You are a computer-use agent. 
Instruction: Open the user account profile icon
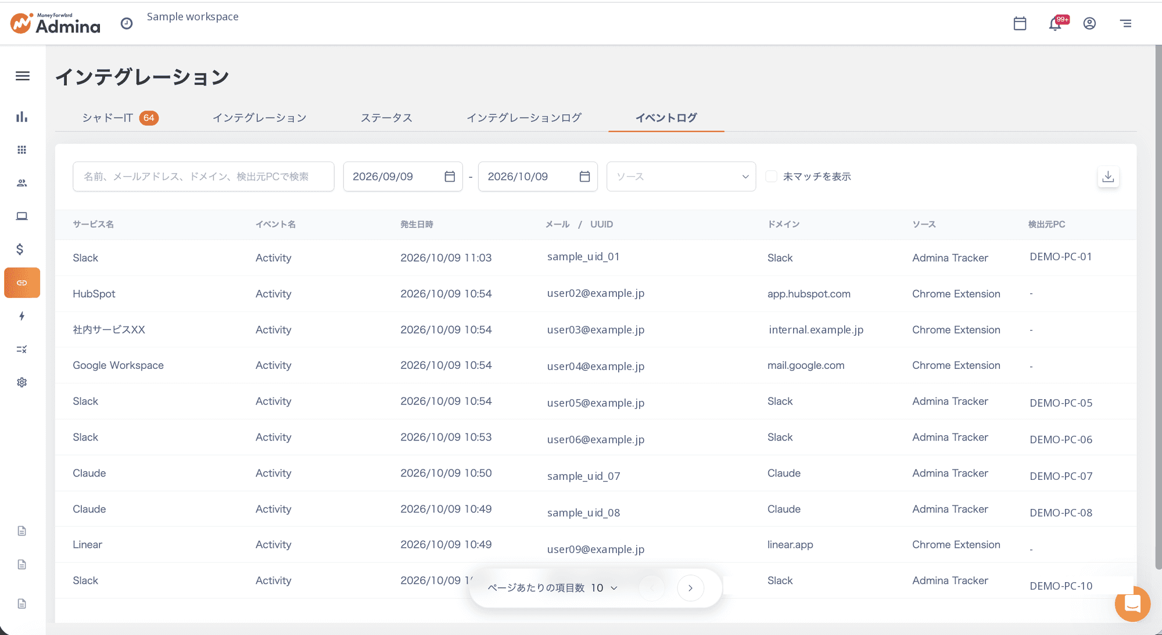click(x=1089, y=23)
